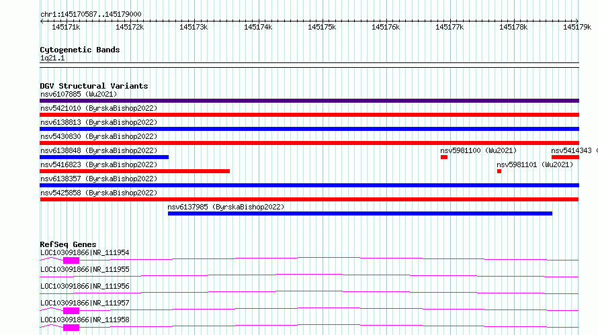Click the dark purple nsv6107885 variant bar

click(x=309, y=101)
